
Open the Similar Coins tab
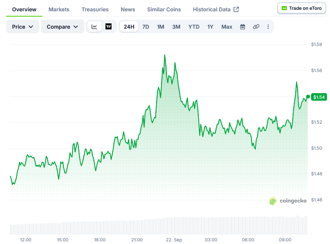164,9
